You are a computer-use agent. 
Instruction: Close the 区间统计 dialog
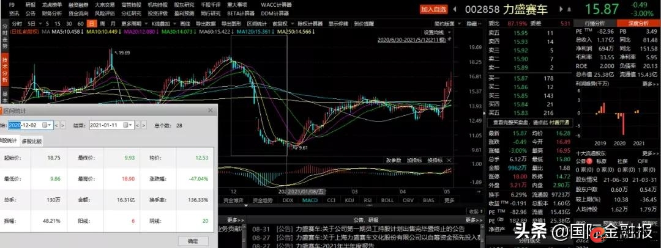pos(211,111)
